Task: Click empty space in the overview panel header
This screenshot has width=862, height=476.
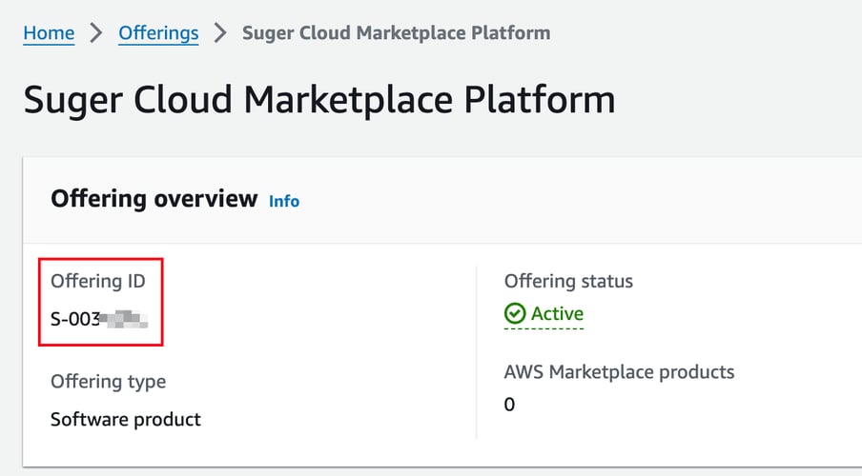Action: pos(572,200)
